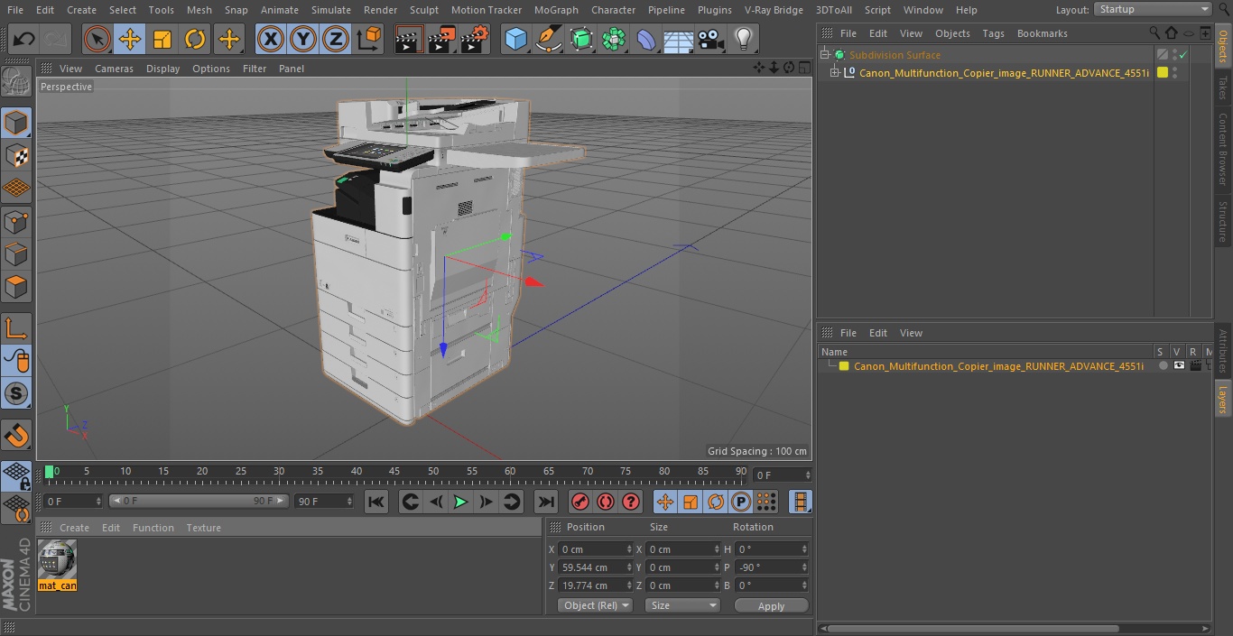
Task: Open the Layers side tab
Action: coord(1223,399)
